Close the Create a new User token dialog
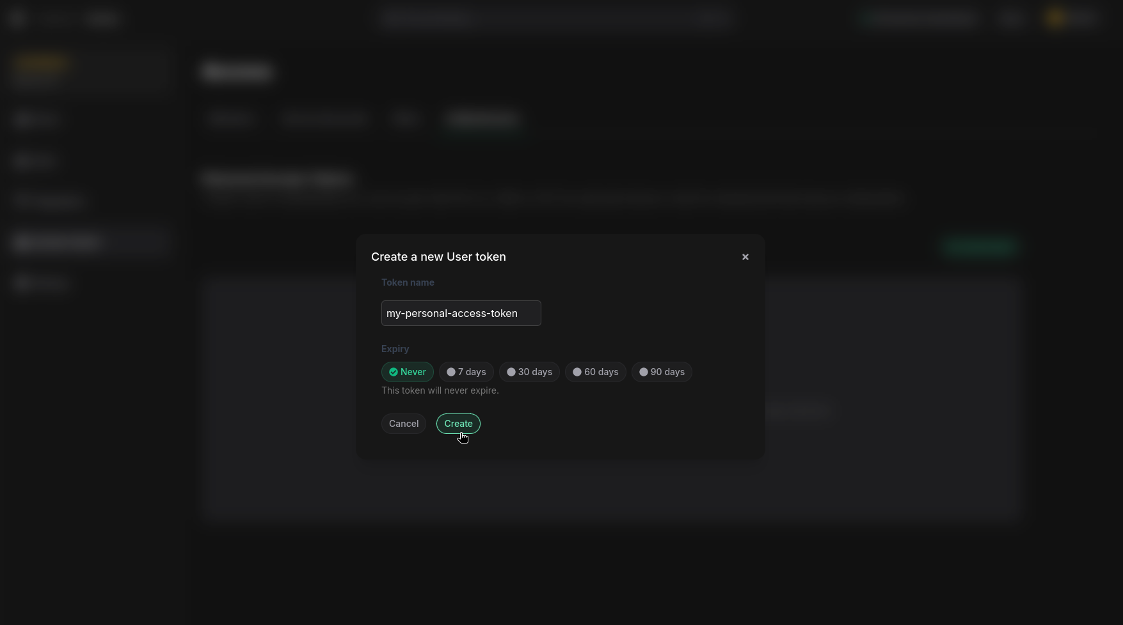The height and width of the screenshot is (625, 1123). coord(745,256)
